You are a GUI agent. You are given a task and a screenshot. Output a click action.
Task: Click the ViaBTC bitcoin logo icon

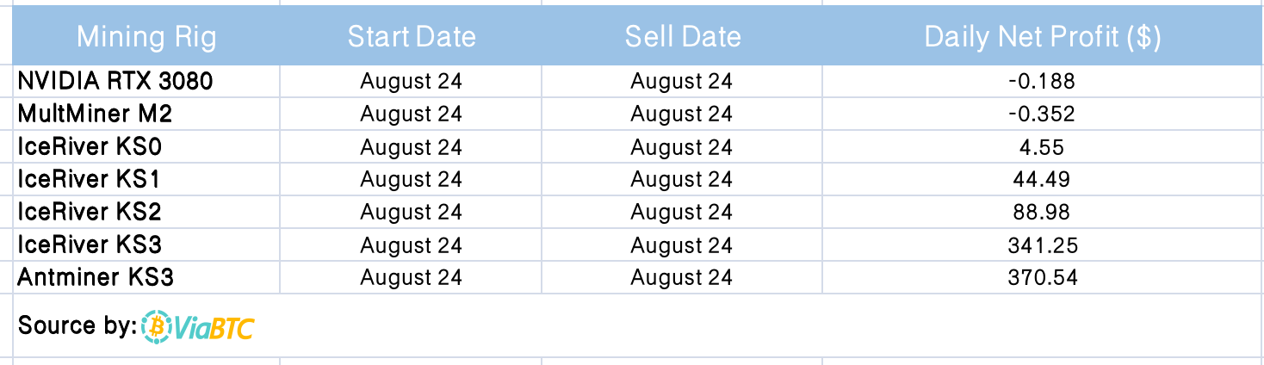click(x=158, y=326)
